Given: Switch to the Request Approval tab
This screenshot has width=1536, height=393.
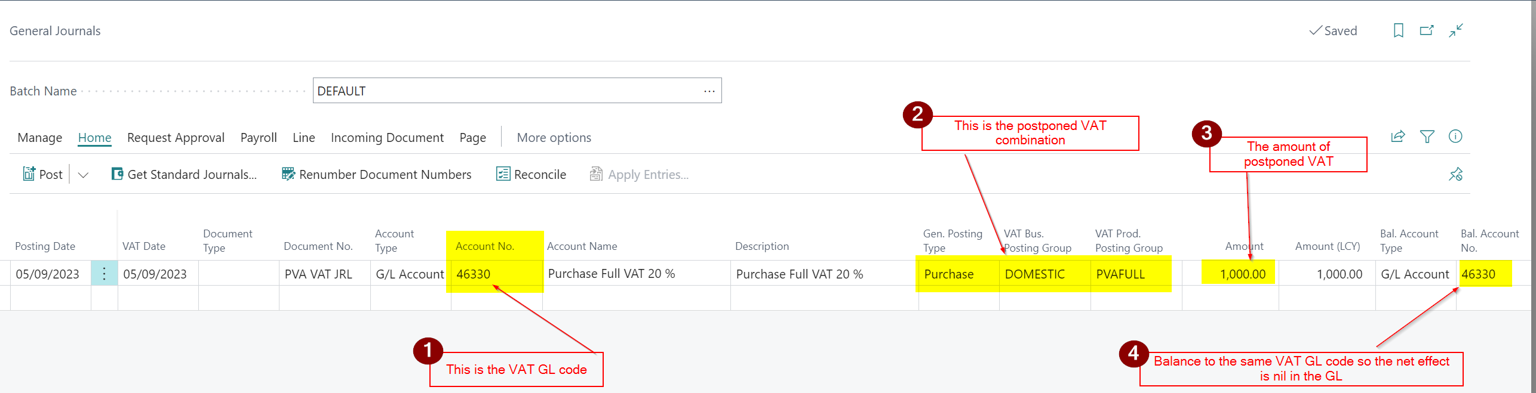Looking at the screenshot, I should coord(176,138).
